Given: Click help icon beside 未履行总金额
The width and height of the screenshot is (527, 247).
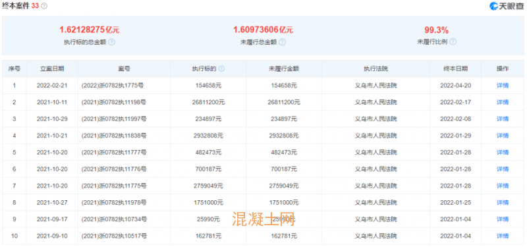Looking at the screenshot, I should [x=283, y=42].
